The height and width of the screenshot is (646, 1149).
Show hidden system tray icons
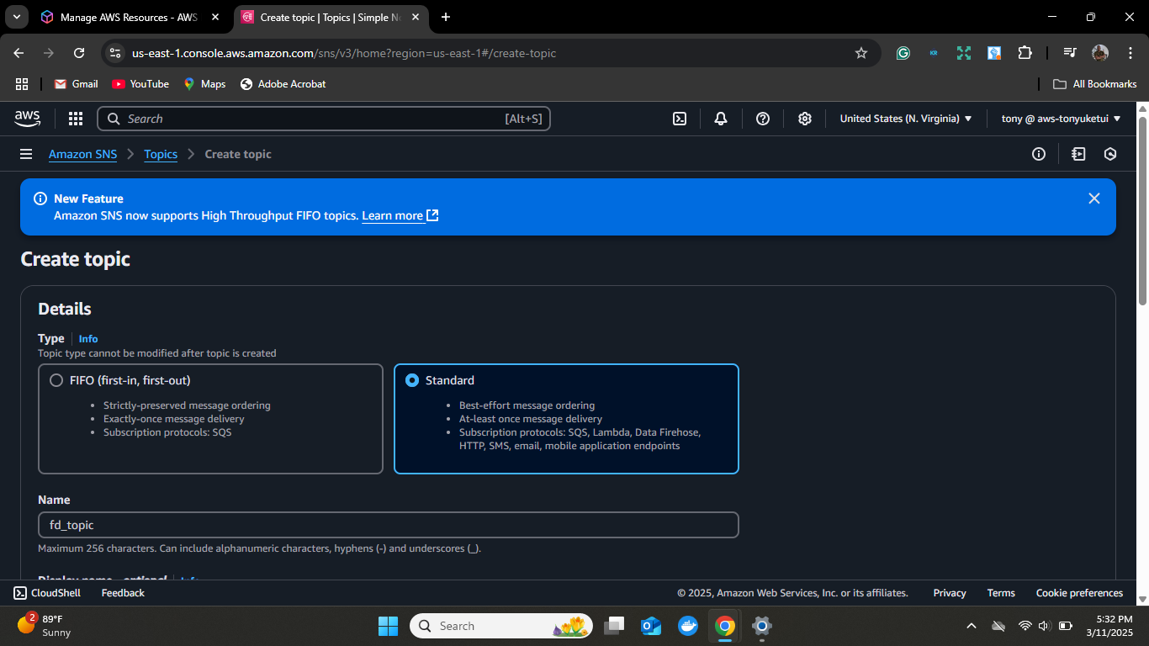972,626
